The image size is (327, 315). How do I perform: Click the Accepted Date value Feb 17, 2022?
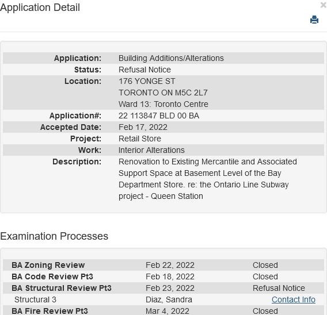tap(143, 127)
